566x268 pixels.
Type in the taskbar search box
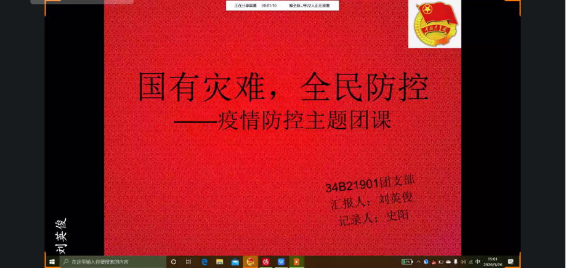tap(114, 262)
